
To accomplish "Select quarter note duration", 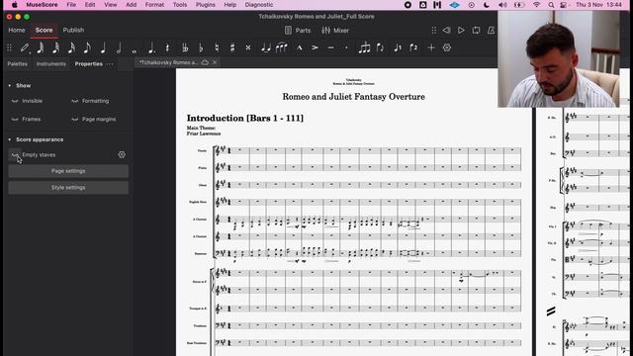I will 103,48.
